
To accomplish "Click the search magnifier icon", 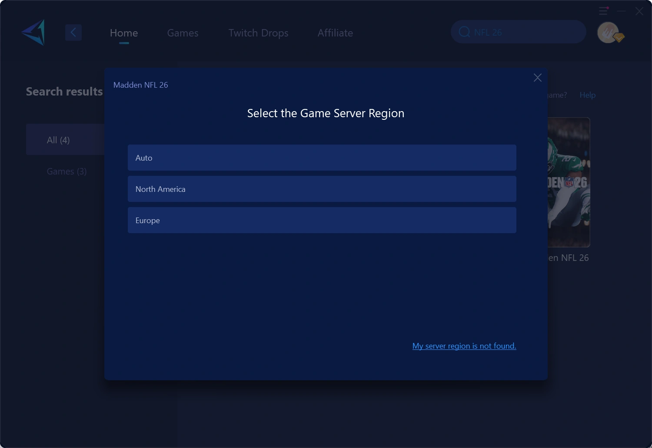I will point(464,32).
